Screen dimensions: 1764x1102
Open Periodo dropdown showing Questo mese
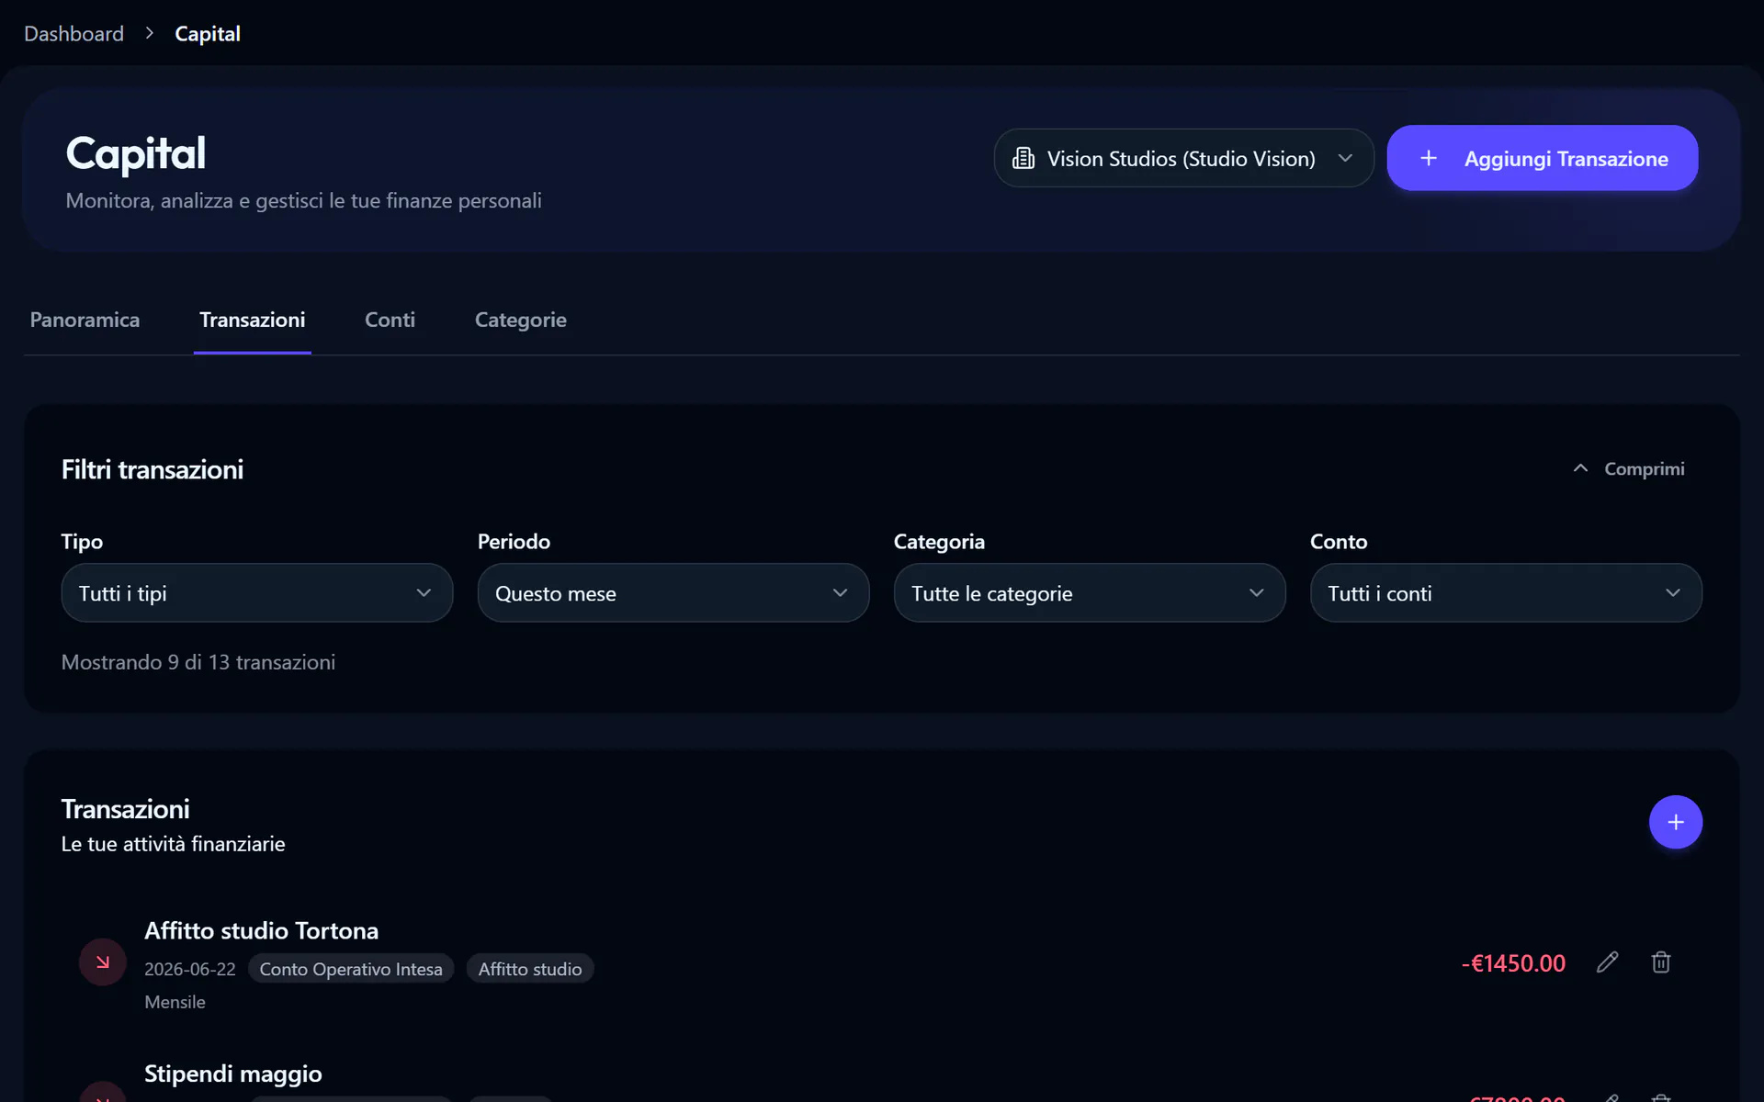[673, 593]
